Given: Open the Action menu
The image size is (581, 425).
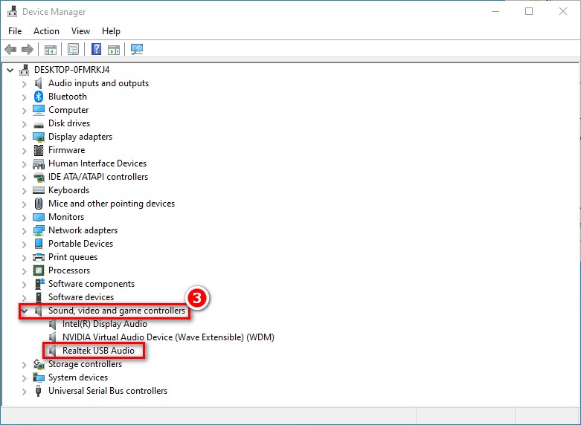Looking at the screenshot, I should (x=46, y=31).
